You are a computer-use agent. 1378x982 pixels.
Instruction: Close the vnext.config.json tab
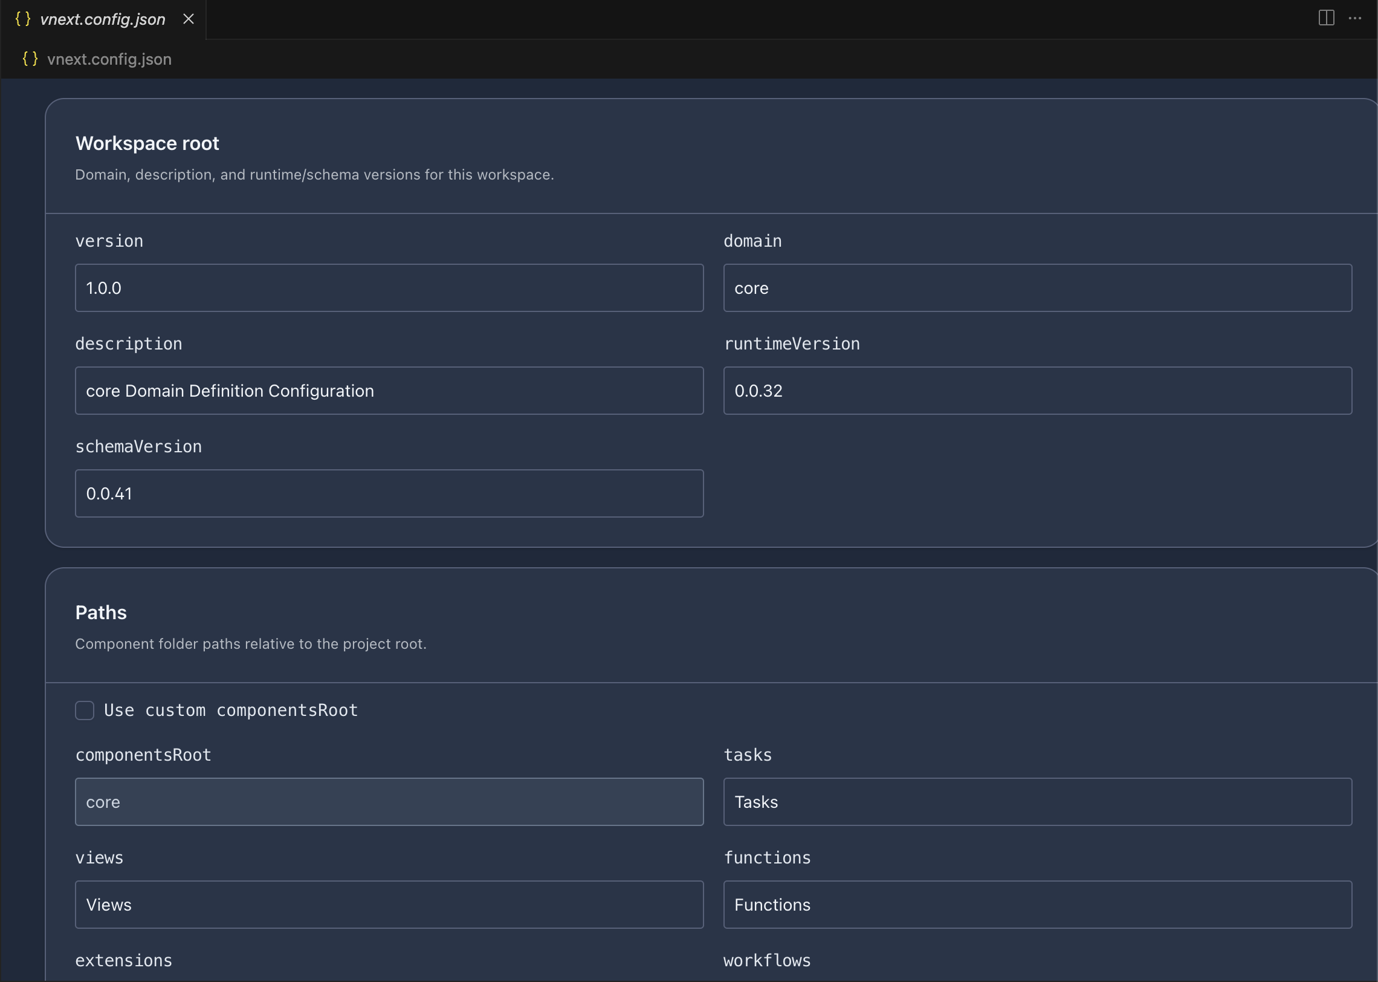tap(189, 19)
